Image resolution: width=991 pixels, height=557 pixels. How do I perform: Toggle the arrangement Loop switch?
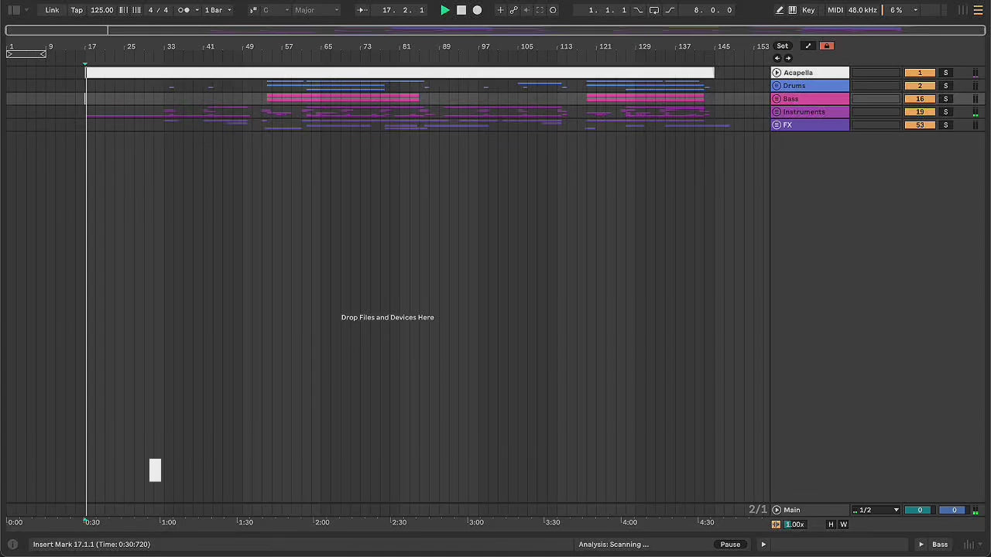tap(654, 10)
